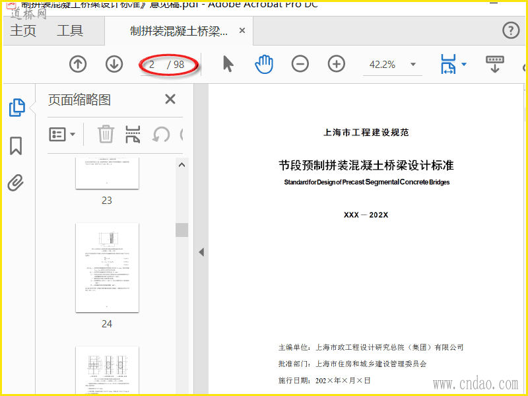Click the scrolling mode keyboard-down icon
This screenshot has height=396, width=528.
click(494, 64)
